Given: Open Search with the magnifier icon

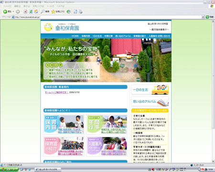Looking at the screenshot, I should tap(43, 11).
